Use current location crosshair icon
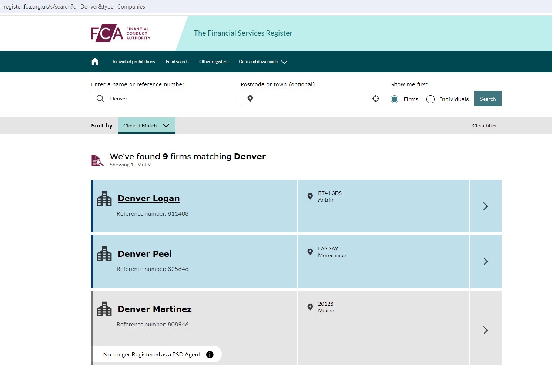 click(376, 99)
